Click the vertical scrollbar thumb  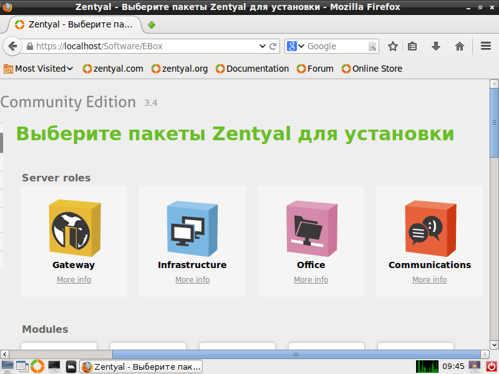pos(494,123)
